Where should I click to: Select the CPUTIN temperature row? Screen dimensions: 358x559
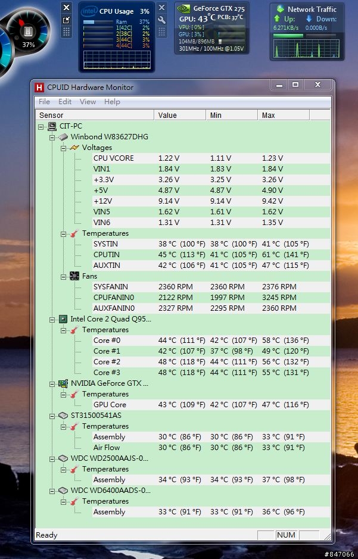pyautogui.click(x=211, y=255)
